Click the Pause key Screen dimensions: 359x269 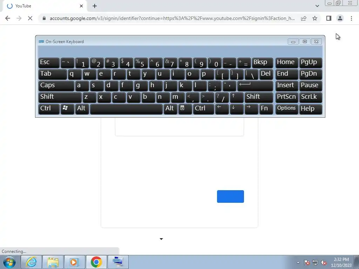point(311,86)
